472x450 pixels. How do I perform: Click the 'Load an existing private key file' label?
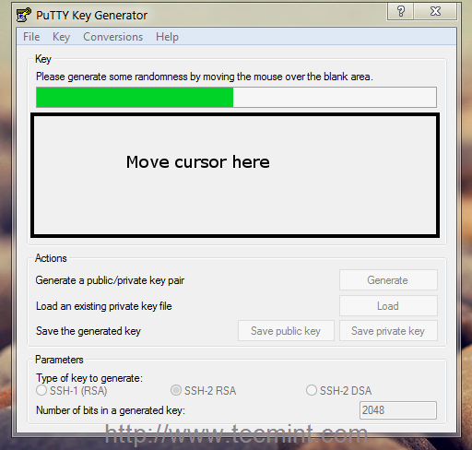point(104,306)
